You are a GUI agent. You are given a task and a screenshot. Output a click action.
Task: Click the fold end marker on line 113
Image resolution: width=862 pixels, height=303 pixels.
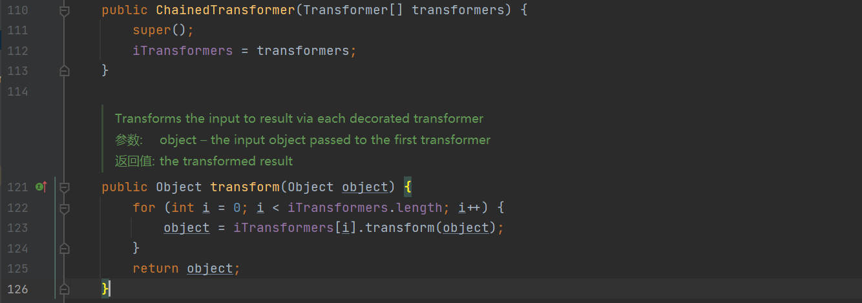[64, 70]
